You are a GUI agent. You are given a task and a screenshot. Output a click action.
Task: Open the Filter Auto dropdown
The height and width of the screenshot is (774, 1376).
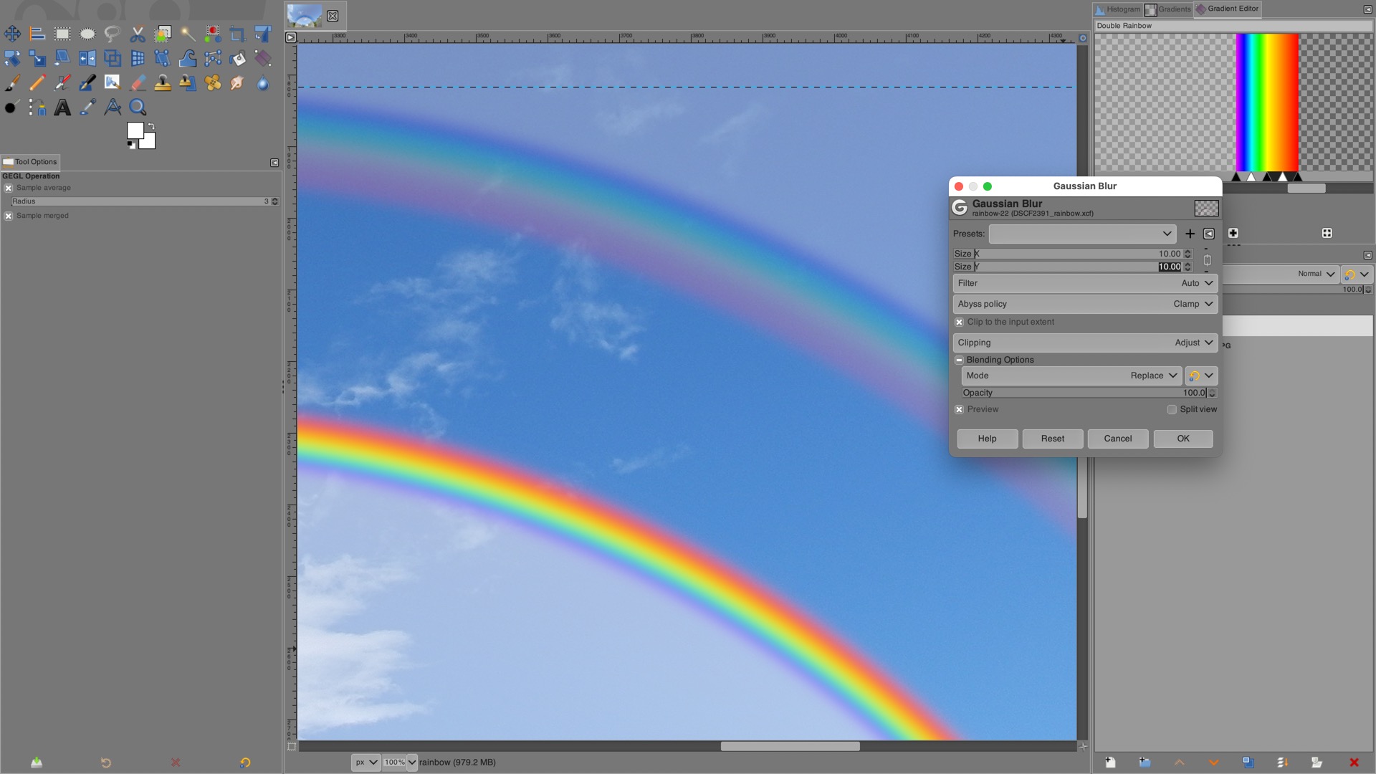click(1085, 283)
